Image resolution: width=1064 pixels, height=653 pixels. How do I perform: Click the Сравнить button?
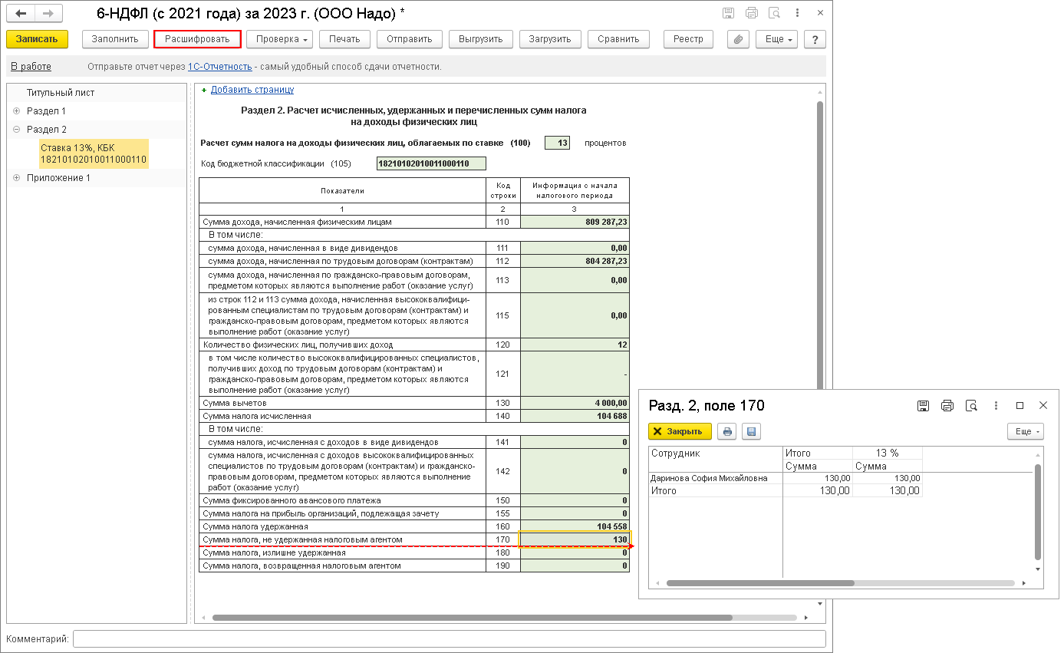618,39
